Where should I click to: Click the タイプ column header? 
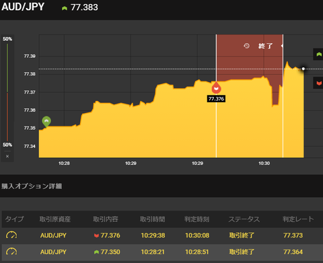click(14, 219)
